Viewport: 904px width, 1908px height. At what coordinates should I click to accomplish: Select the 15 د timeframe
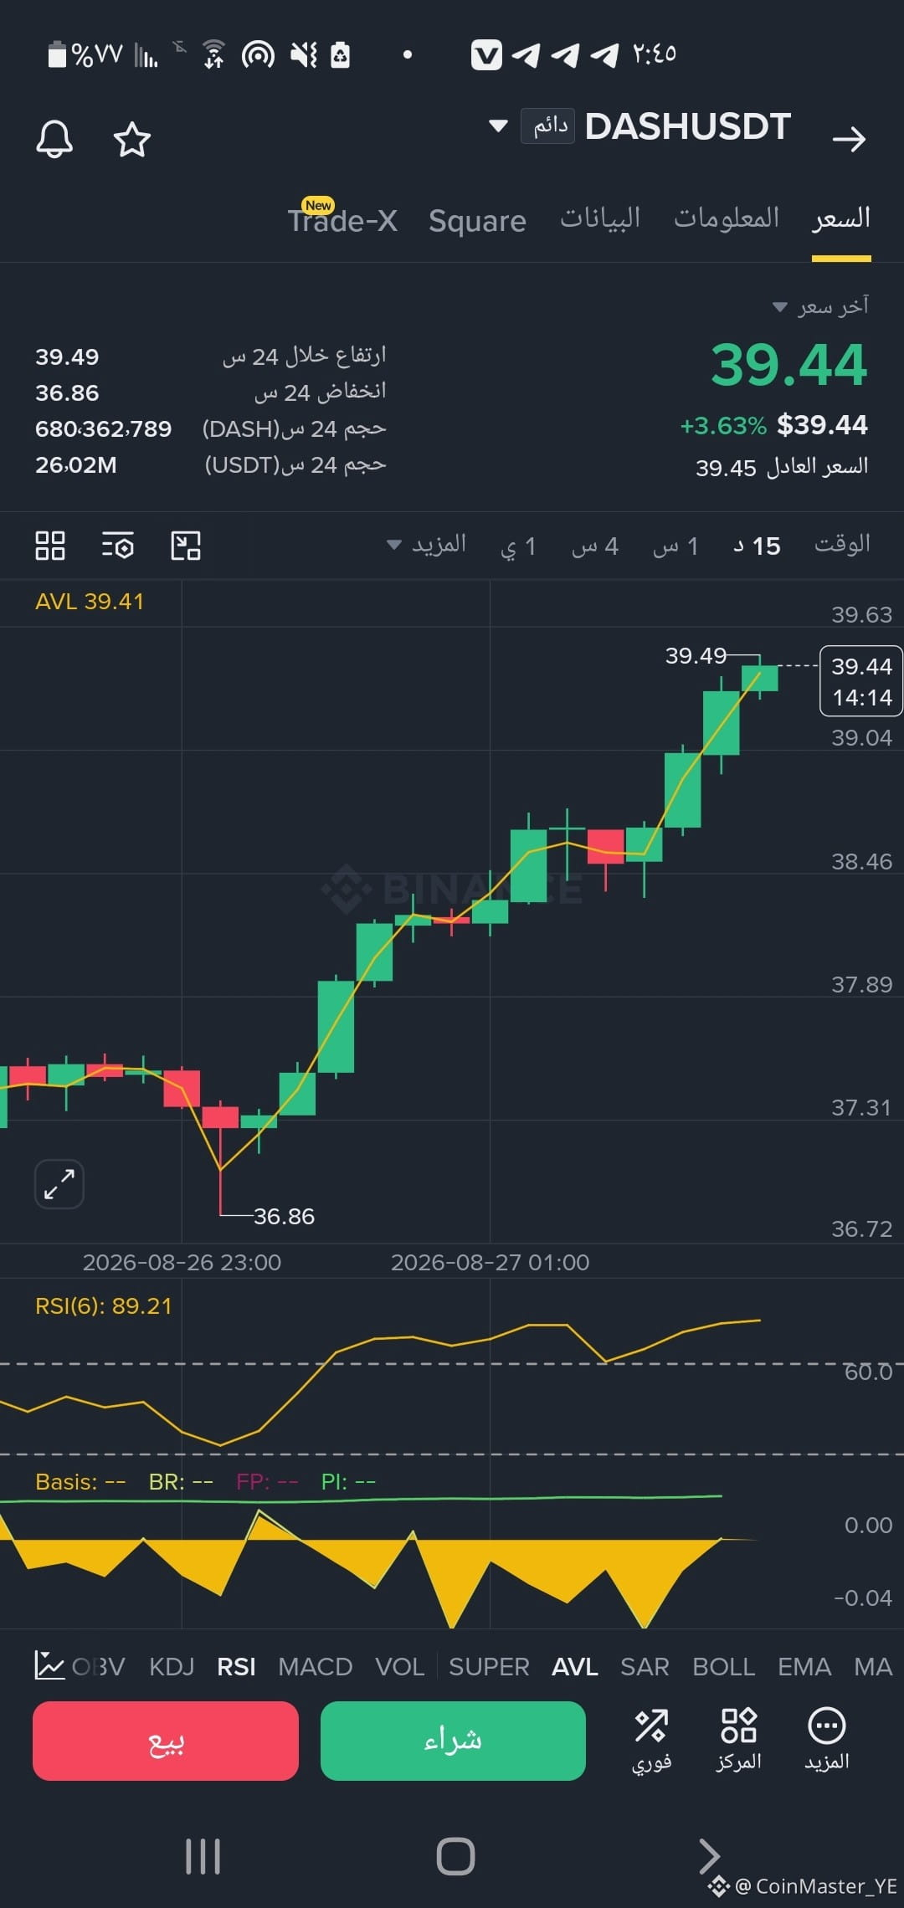pos(757,546)
